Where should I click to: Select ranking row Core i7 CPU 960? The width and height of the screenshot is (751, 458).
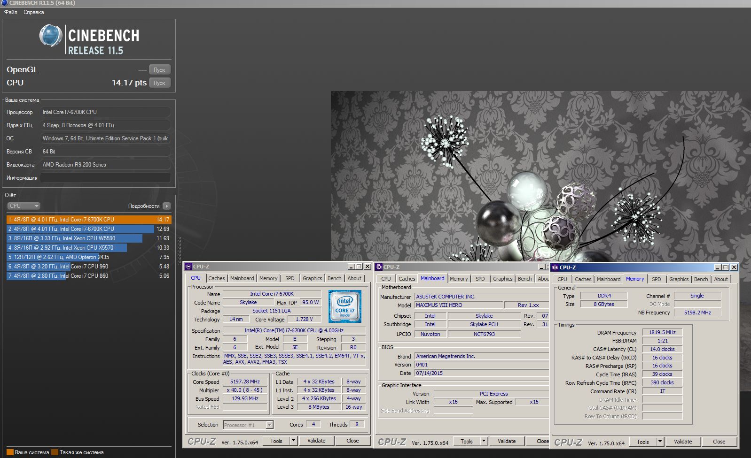click(89, 267)
